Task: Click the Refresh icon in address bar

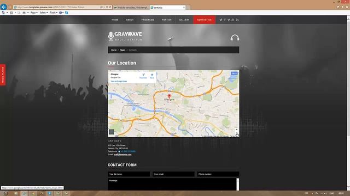Action: point(110,7)
